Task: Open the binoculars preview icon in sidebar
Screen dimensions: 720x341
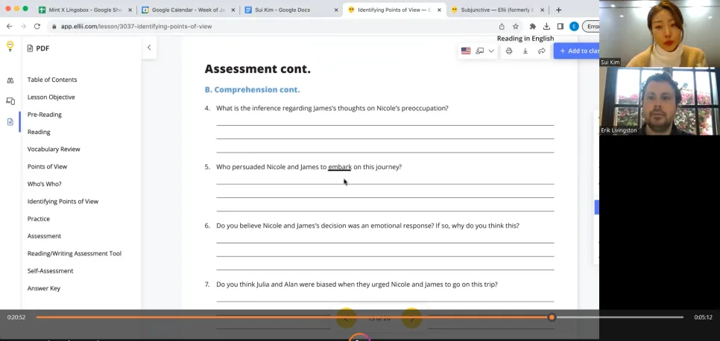Action: click(10, 80)
